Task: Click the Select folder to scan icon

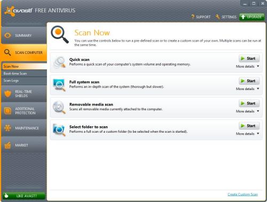Action: (59, 130)
